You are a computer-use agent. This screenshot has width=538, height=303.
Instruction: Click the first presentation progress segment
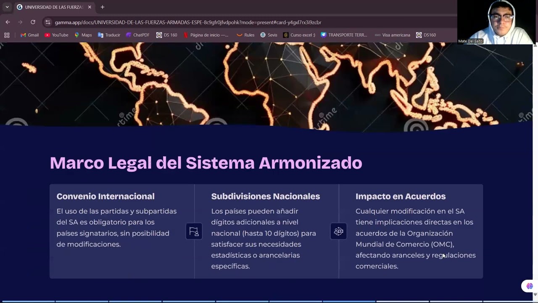click(27, 301)
